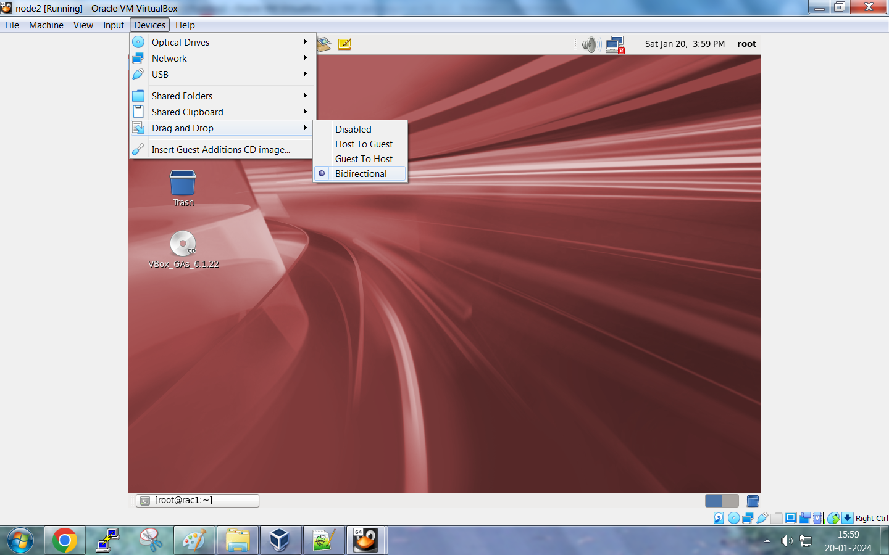Choose Insert Guest Additions CD image
889x555 pixels.
222,150
